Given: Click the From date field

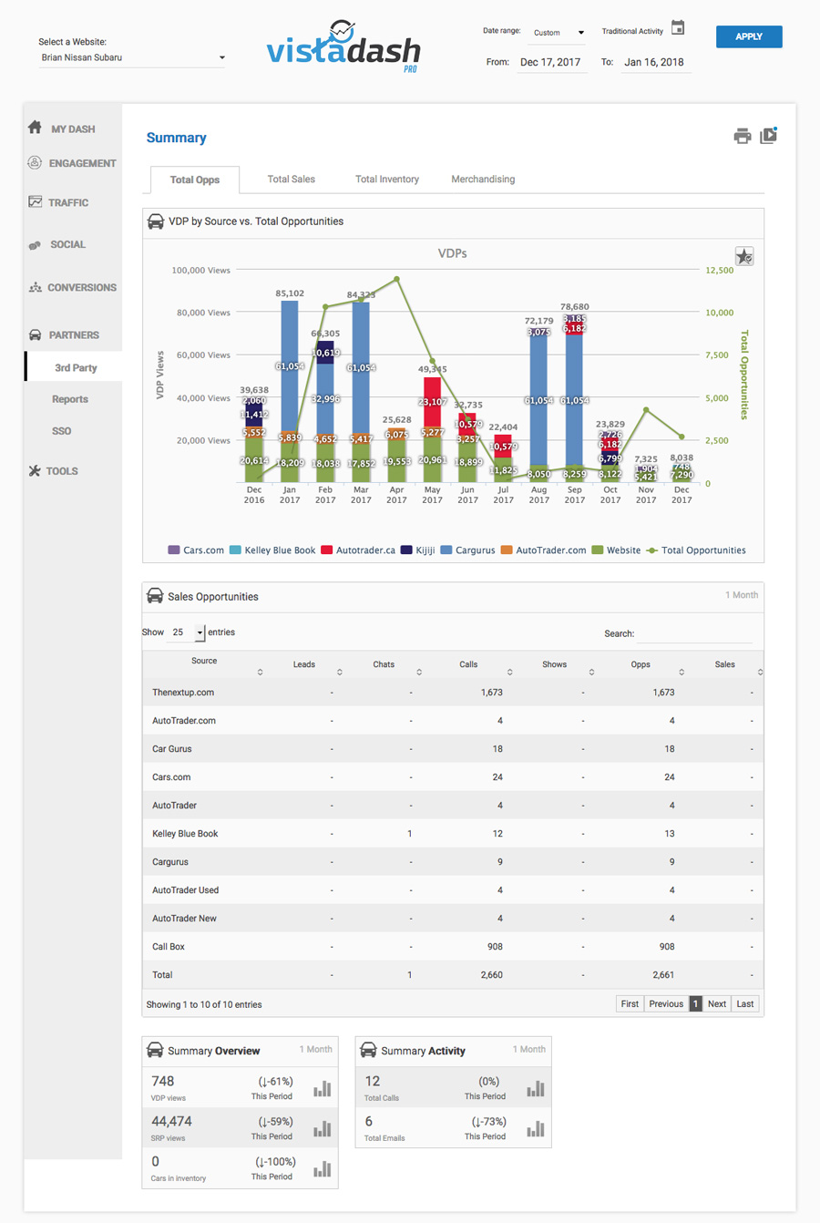Looking at the screenshot, I should tap(550, 63).
